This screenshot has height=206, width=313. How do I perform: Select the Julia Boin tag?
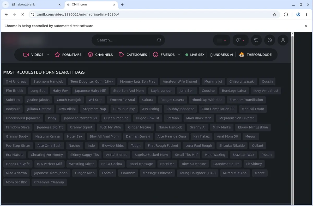coord(187,91)
